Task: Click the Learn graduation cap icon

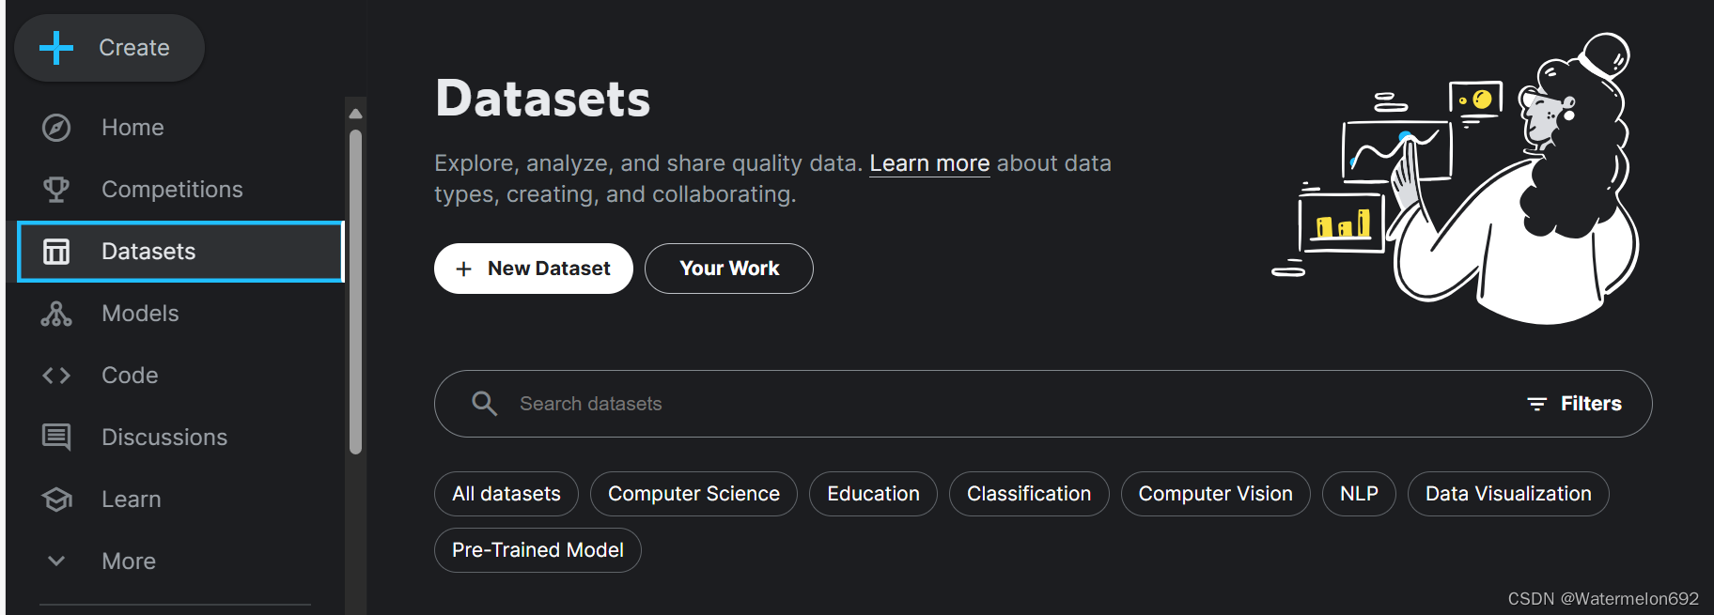Action: click(x=56, y=499)
